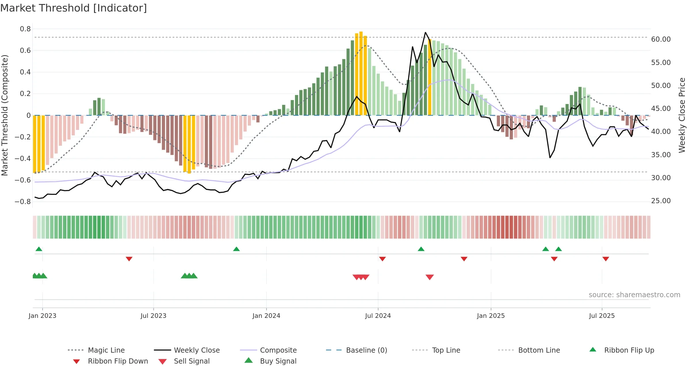
Task: Toggle the Composite legend entry
Action: 268,350
